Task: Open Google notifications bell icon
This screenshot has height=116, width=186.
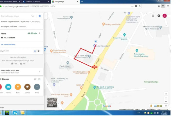Action: [x=159, y=16]
